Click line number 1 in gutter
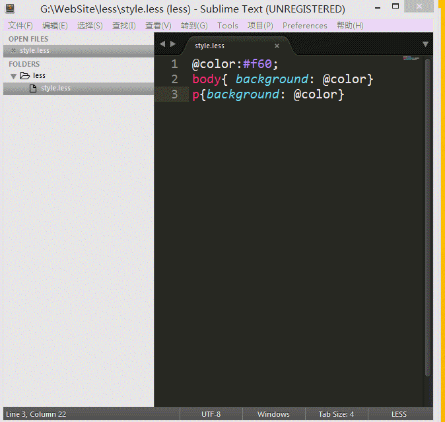445x422 pixels. coord(174,64)
